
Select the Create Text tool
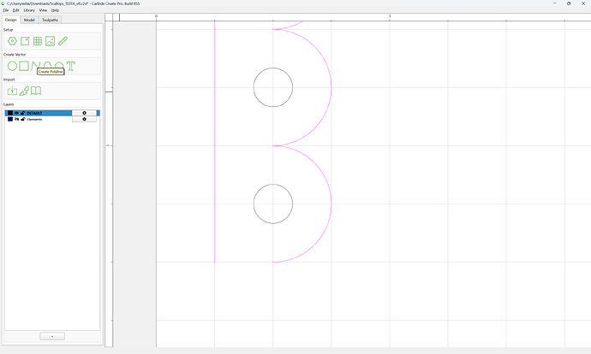(x=71, y=66)
